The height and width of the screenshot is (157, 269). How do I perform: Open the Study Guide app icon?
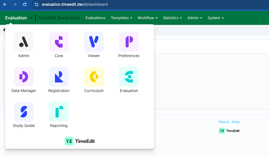(x=24, y=112)
